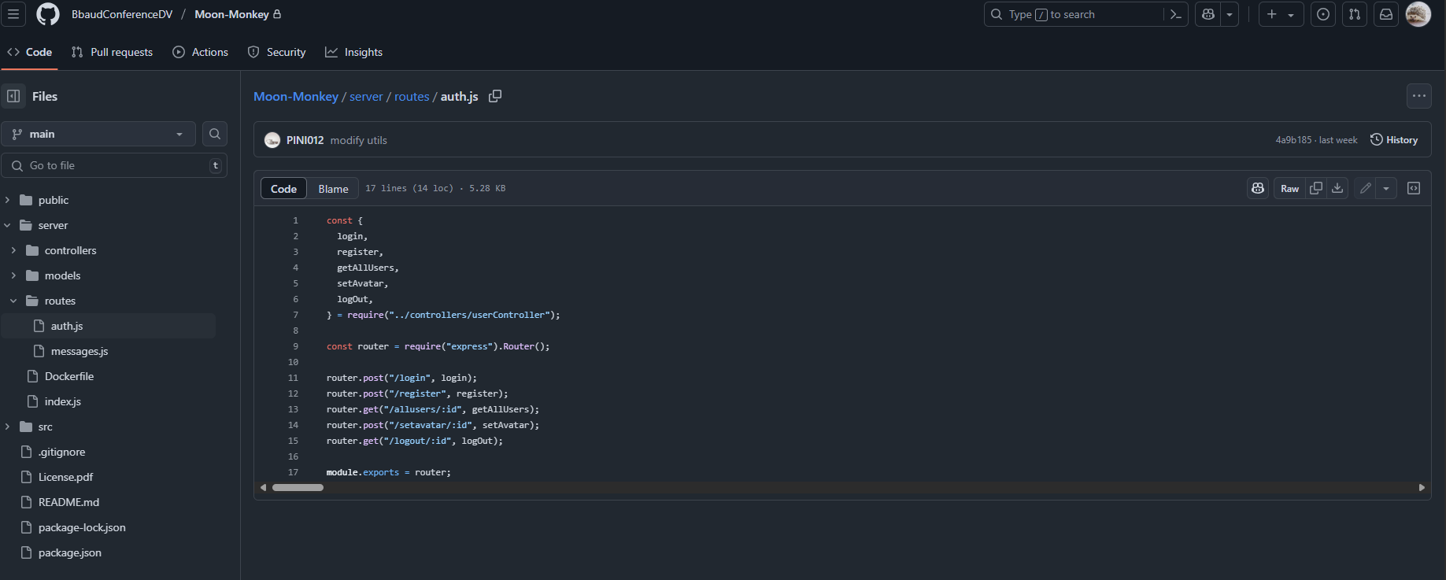Collapse the routes folder
This screenshot has width=1446, height=580.
coord(13,301)
